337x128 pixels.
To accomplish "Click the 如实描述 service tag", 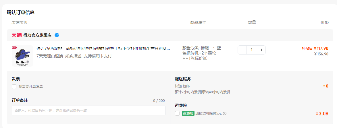I will click(73, 56).
